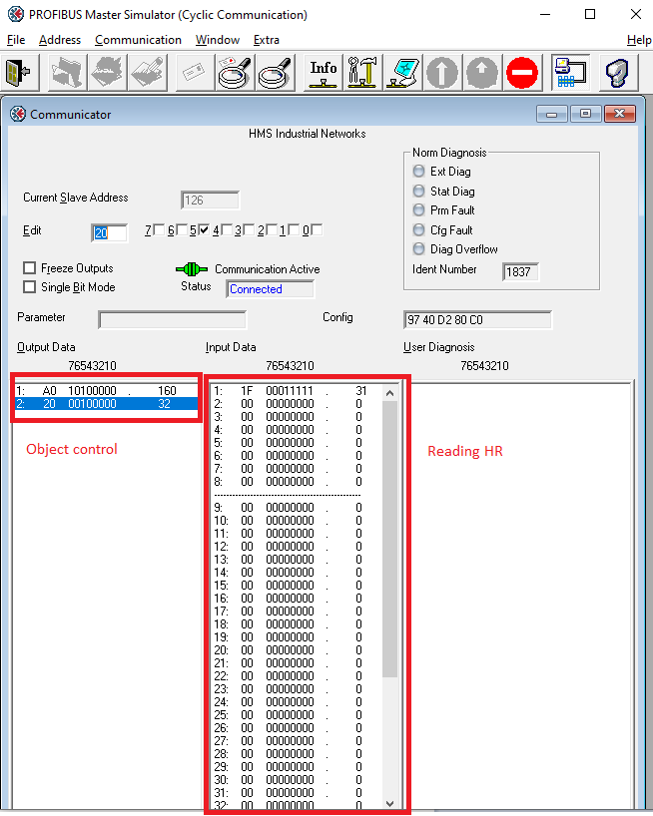Click the Config field showing 97 40 D2
This screenshot has width=653, height=816.
(477, 319)
